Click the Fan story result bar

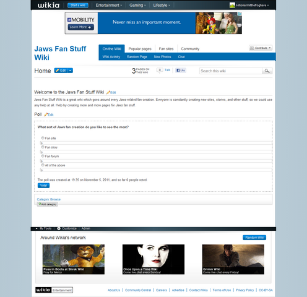[x=156, y=152]
